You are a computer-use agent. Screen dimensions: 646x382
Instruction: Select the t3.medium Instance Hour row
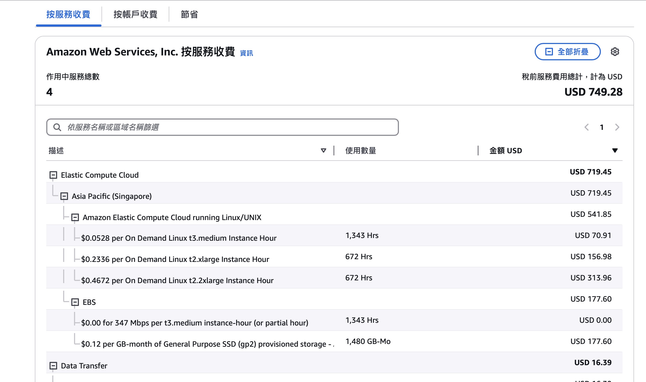[x=334, y=235]
